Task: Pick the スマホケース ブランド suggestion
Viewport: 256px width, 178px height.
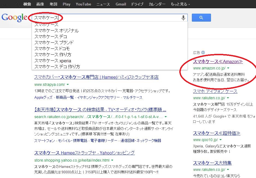Action: pos(54,43)
